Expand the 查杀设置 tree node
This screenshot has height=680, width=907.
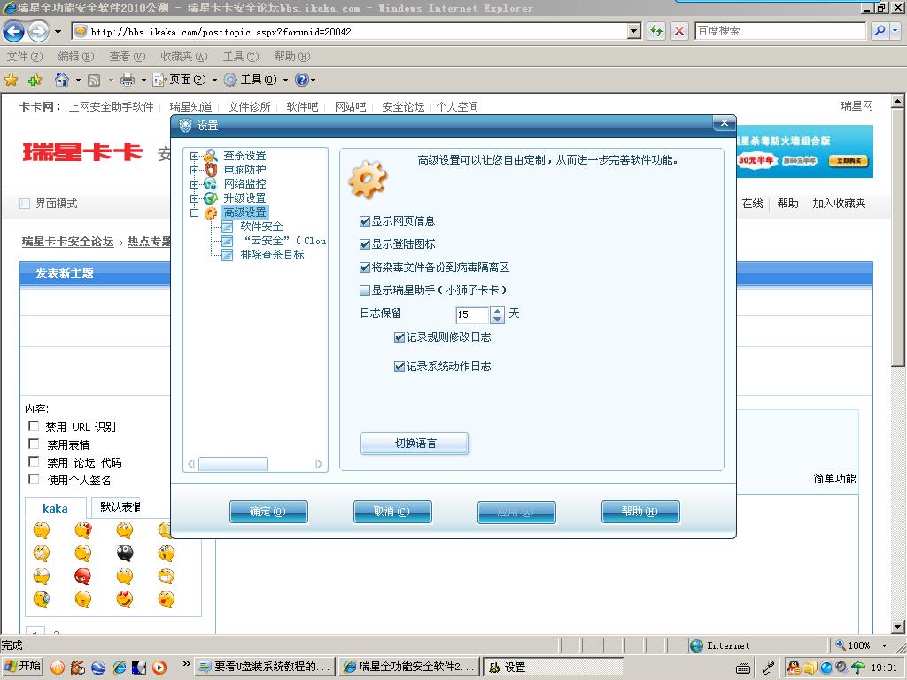[194, 156]
